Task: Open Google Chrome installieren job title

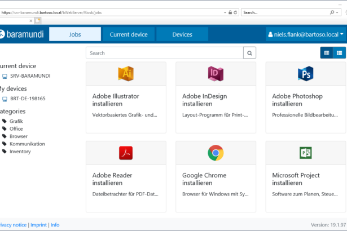Action: (204, 179)
